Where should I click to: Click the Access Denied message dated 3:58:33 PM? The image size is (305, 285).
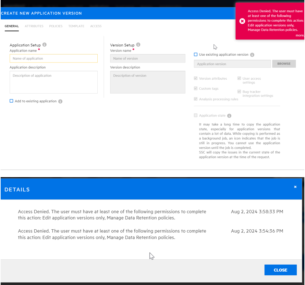point(112,215)
